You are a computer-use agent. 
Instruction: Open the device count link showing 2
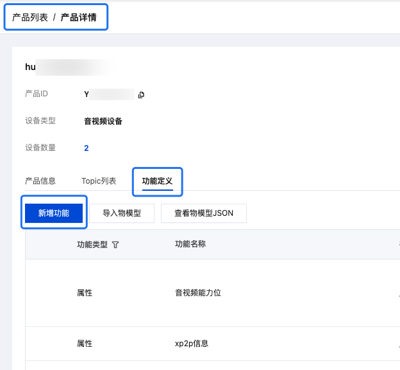[x=87, y=148]
